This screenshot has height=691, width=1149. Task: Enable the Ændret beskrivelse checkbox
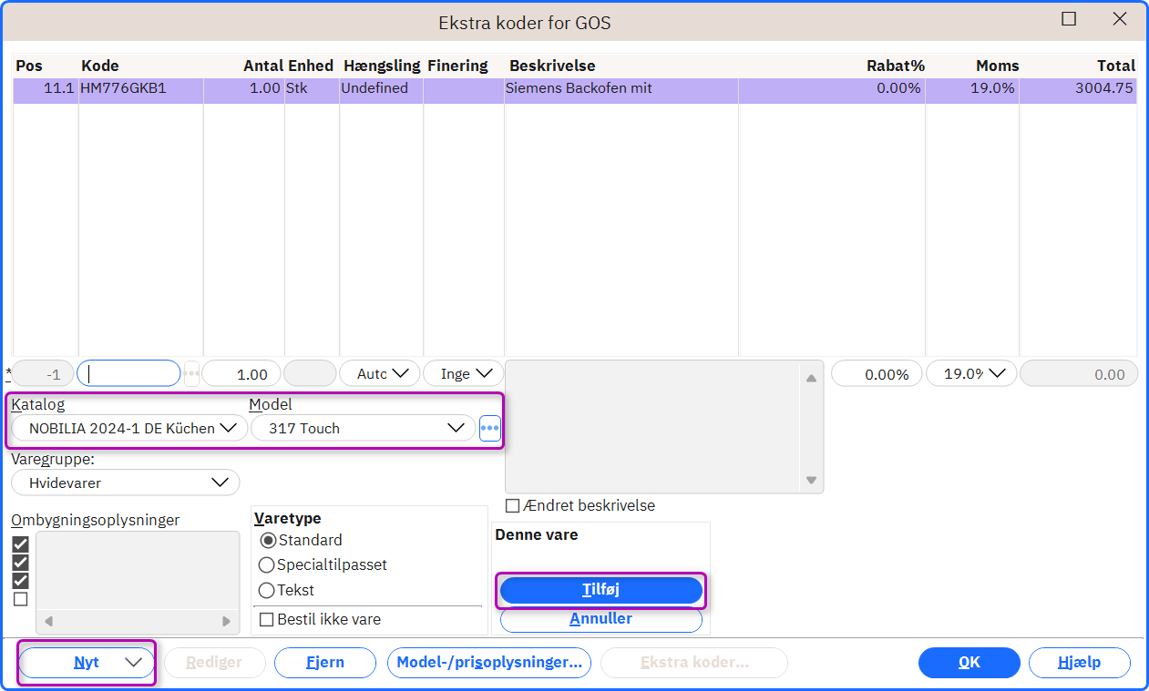tap(513, 505)
